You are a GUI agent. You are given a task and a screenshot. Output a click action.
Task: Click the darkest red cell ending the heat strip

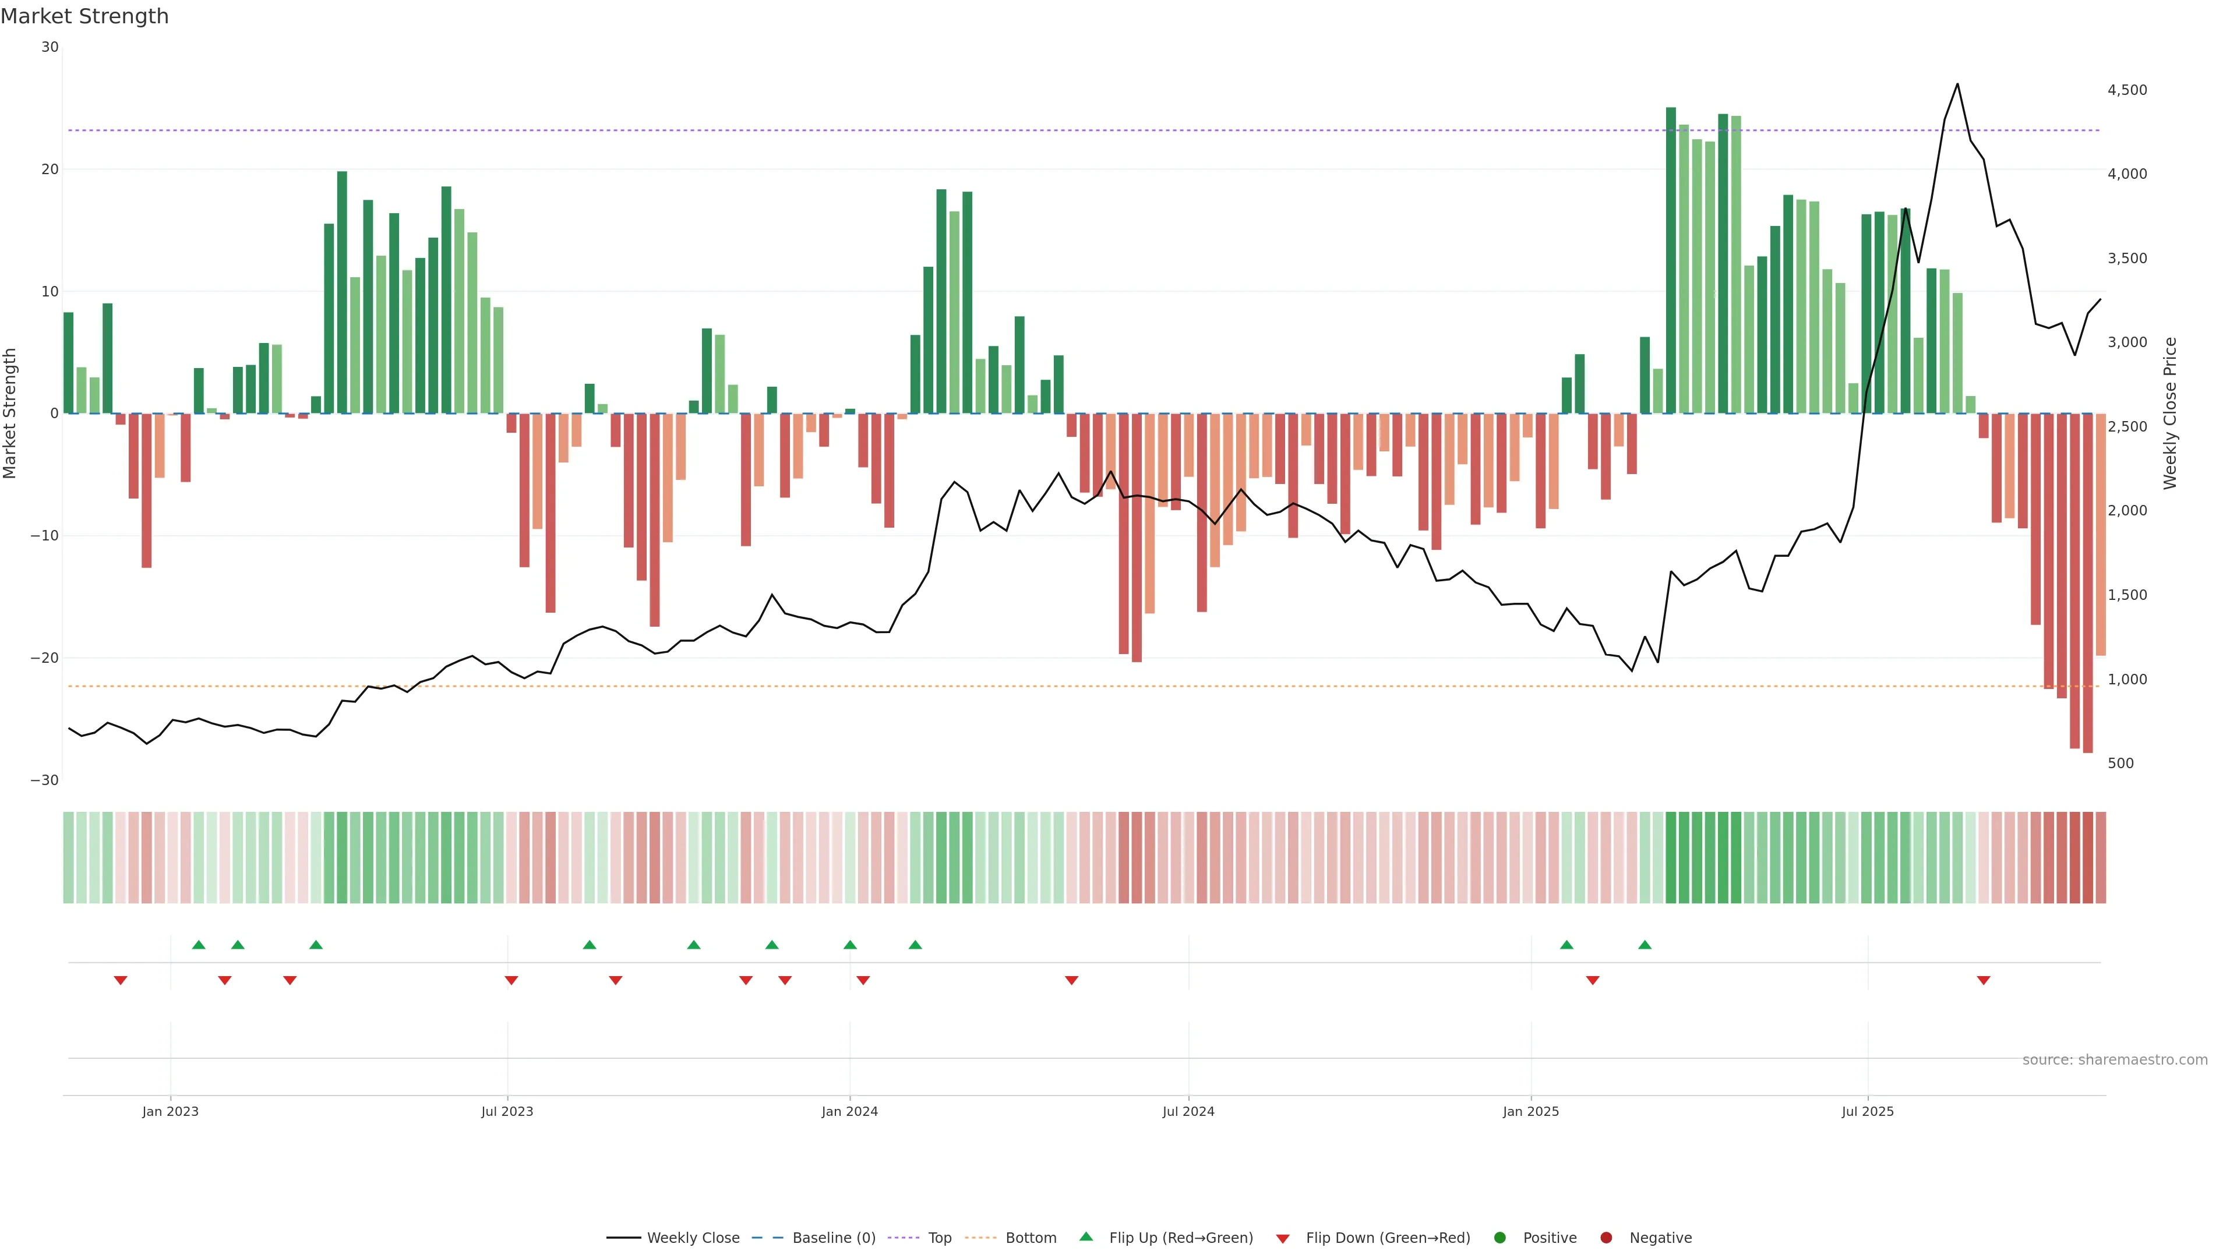coord(2088,857)
